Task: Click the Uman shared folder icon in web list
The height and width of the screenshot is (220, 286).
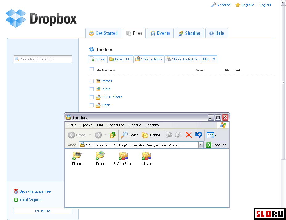Action: [98, 105]
